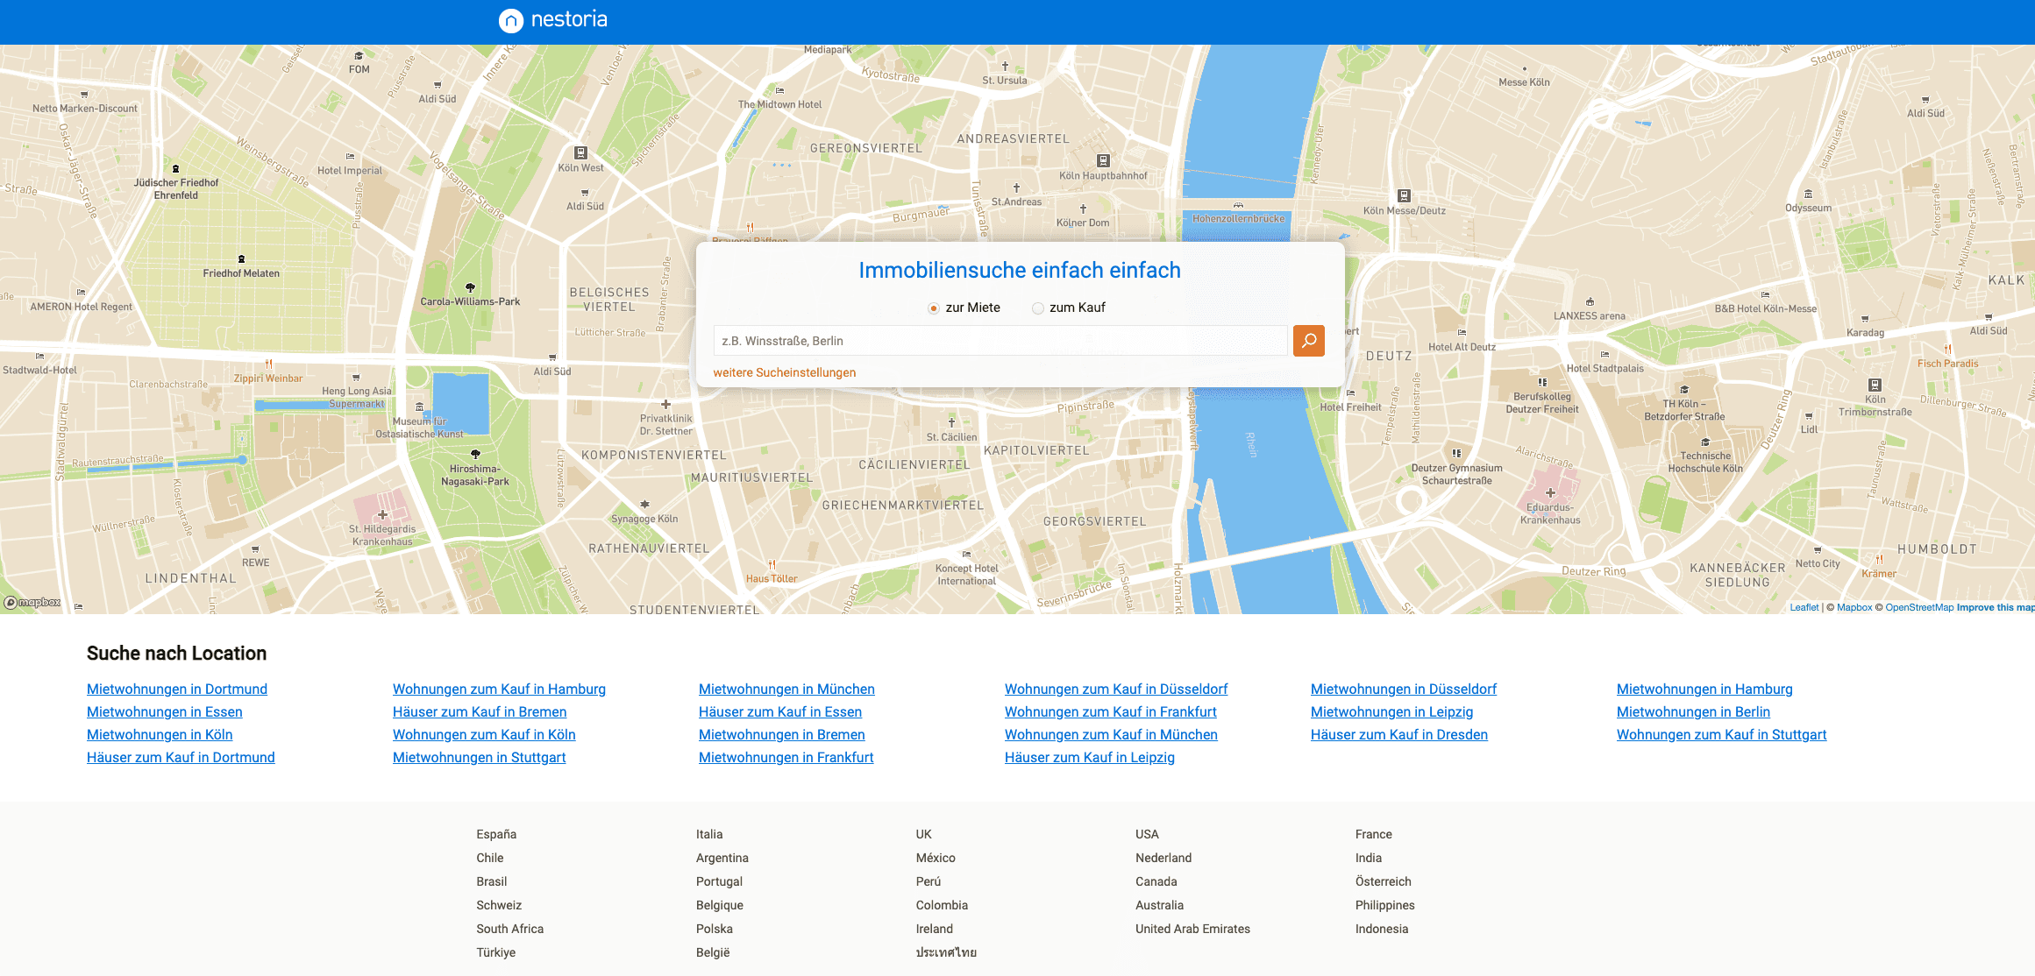Click the Eduardus-Krankenhaus cross icon
The height and width of the screenshot is (976, 2035).
click(1550, 493)
